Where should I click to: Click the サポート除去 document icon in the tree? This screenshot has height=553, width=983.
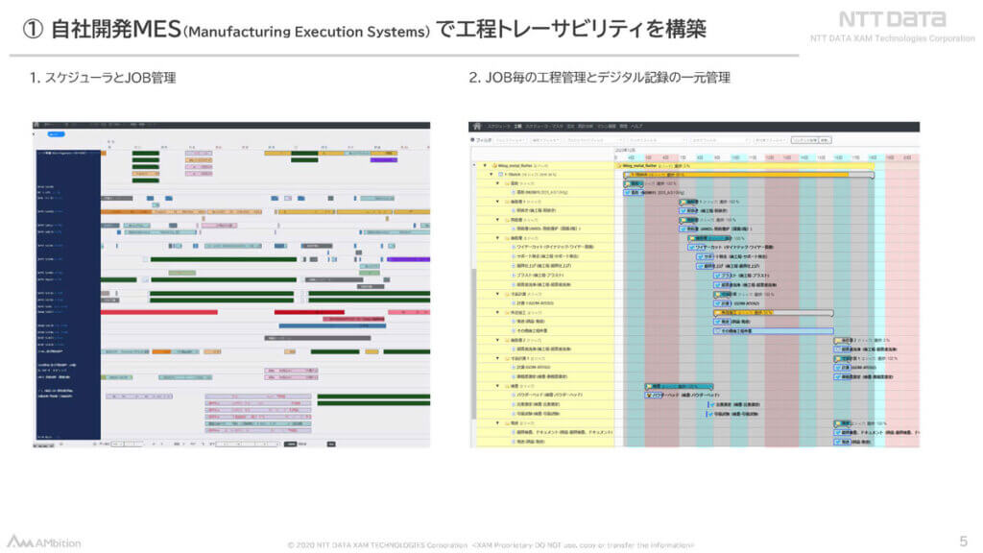tap(514, 256)
